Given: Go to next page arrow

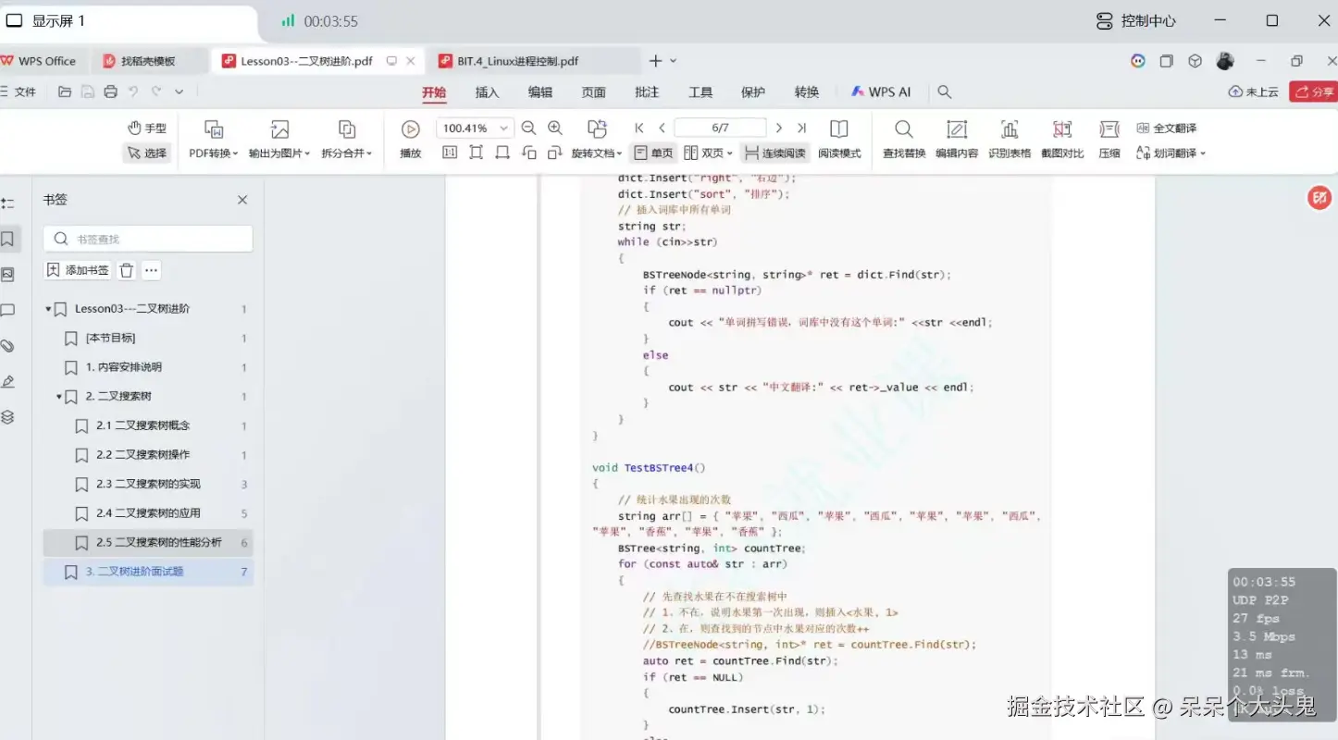Looking at the screenshot, I should click(x=779, y=129).
